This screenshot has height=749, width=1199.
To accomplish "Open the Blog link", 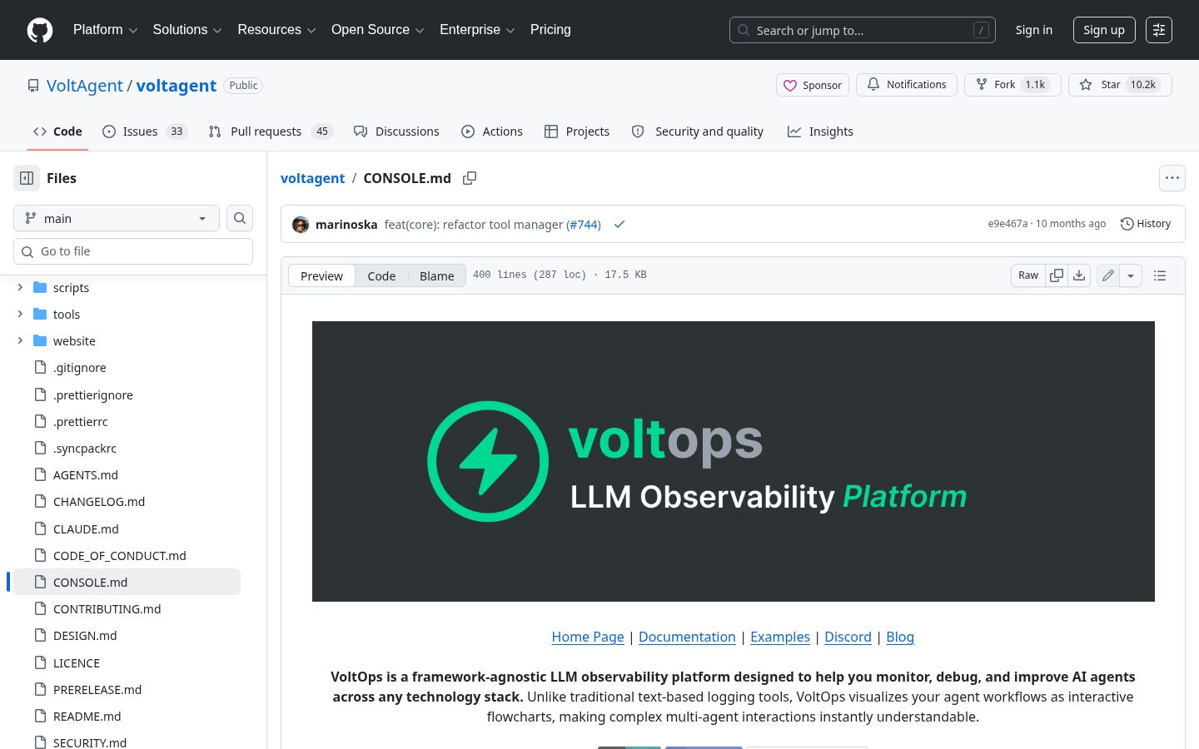I will 900,637.
